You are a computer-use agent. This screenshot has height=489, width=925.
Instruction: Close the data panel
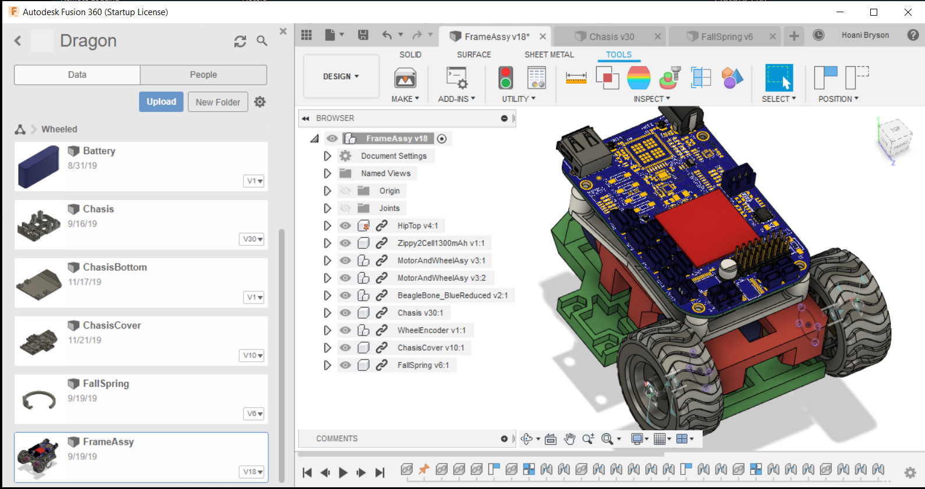[x=283, y=31]
